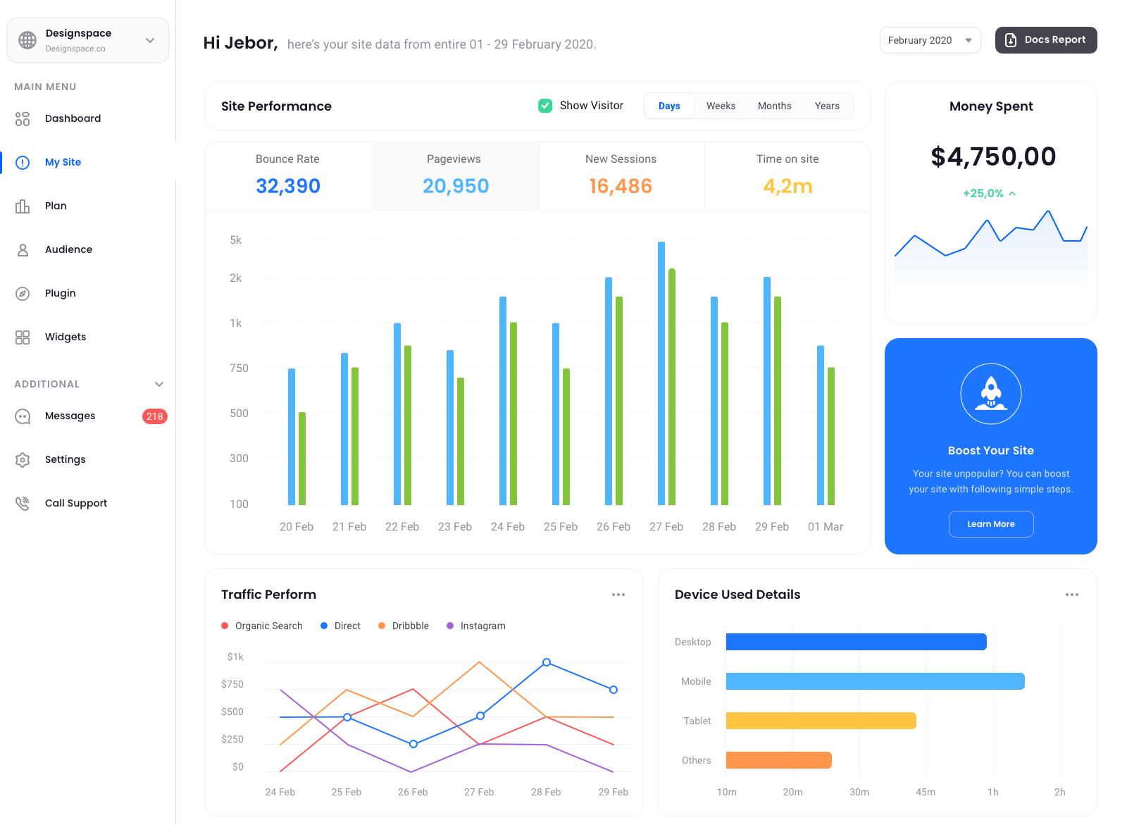Select the New Sessions metric tab
This screenshot has height=825, width=1127.
click(621, 176)
